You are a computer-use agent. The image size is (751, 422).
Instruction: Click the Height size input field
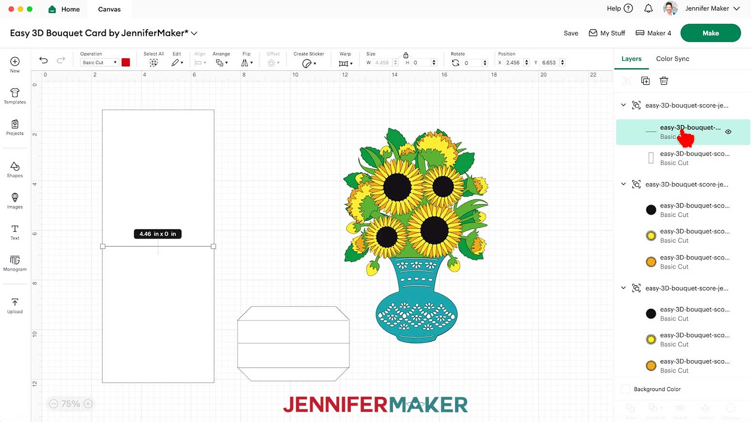[421, 62]
